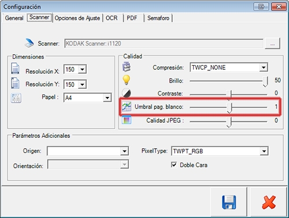Click the Calidad group label
Screen dimensions: 289x218
[x=132, y=56]
